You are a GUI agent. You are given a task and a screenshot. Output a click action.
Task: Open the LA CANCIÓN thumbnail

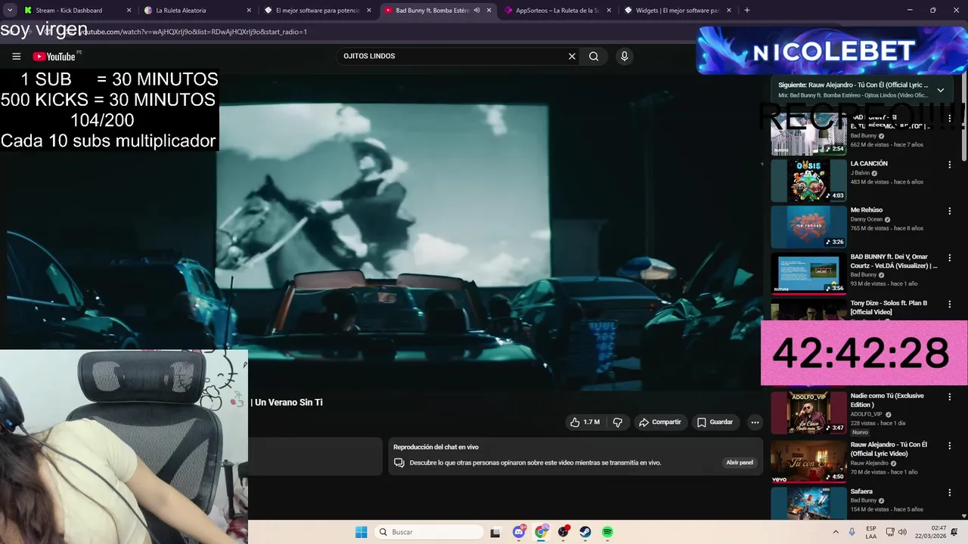[x=808, y=181]
